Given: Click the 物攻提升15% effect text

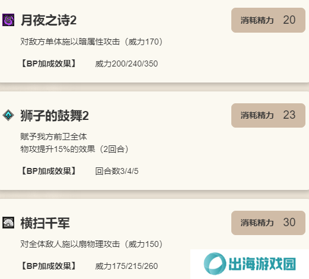Looking at the screenshot, I should 74,149.
